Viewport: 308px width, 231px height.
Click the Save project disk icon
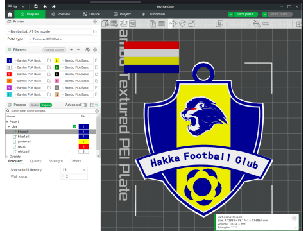(36, 6)
